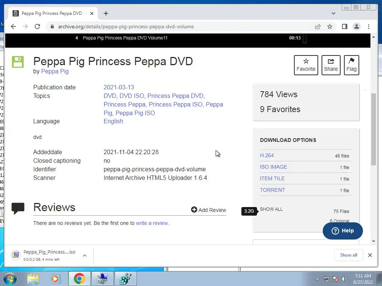This screenshot has width=382, height=286.
Task: Click the English language link
Action: [x=113, y=121]
